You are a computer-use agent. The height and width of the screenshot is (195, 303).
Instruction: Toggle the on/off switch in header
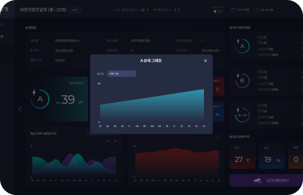tap(218, 11)
